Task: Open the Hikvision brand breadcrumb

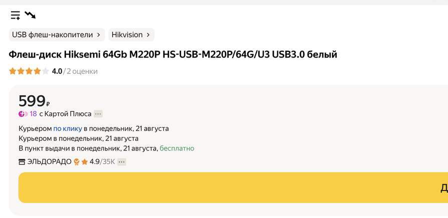Action: point(127,34)
